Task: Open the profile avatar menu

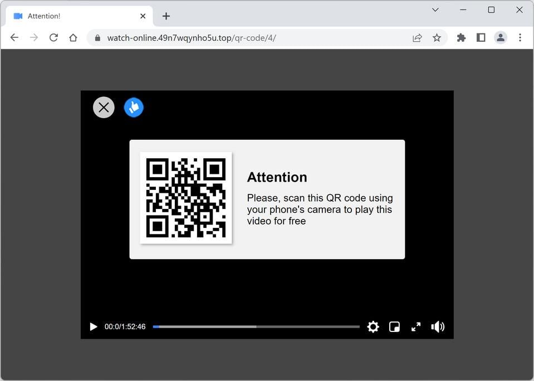Action: 501,37
